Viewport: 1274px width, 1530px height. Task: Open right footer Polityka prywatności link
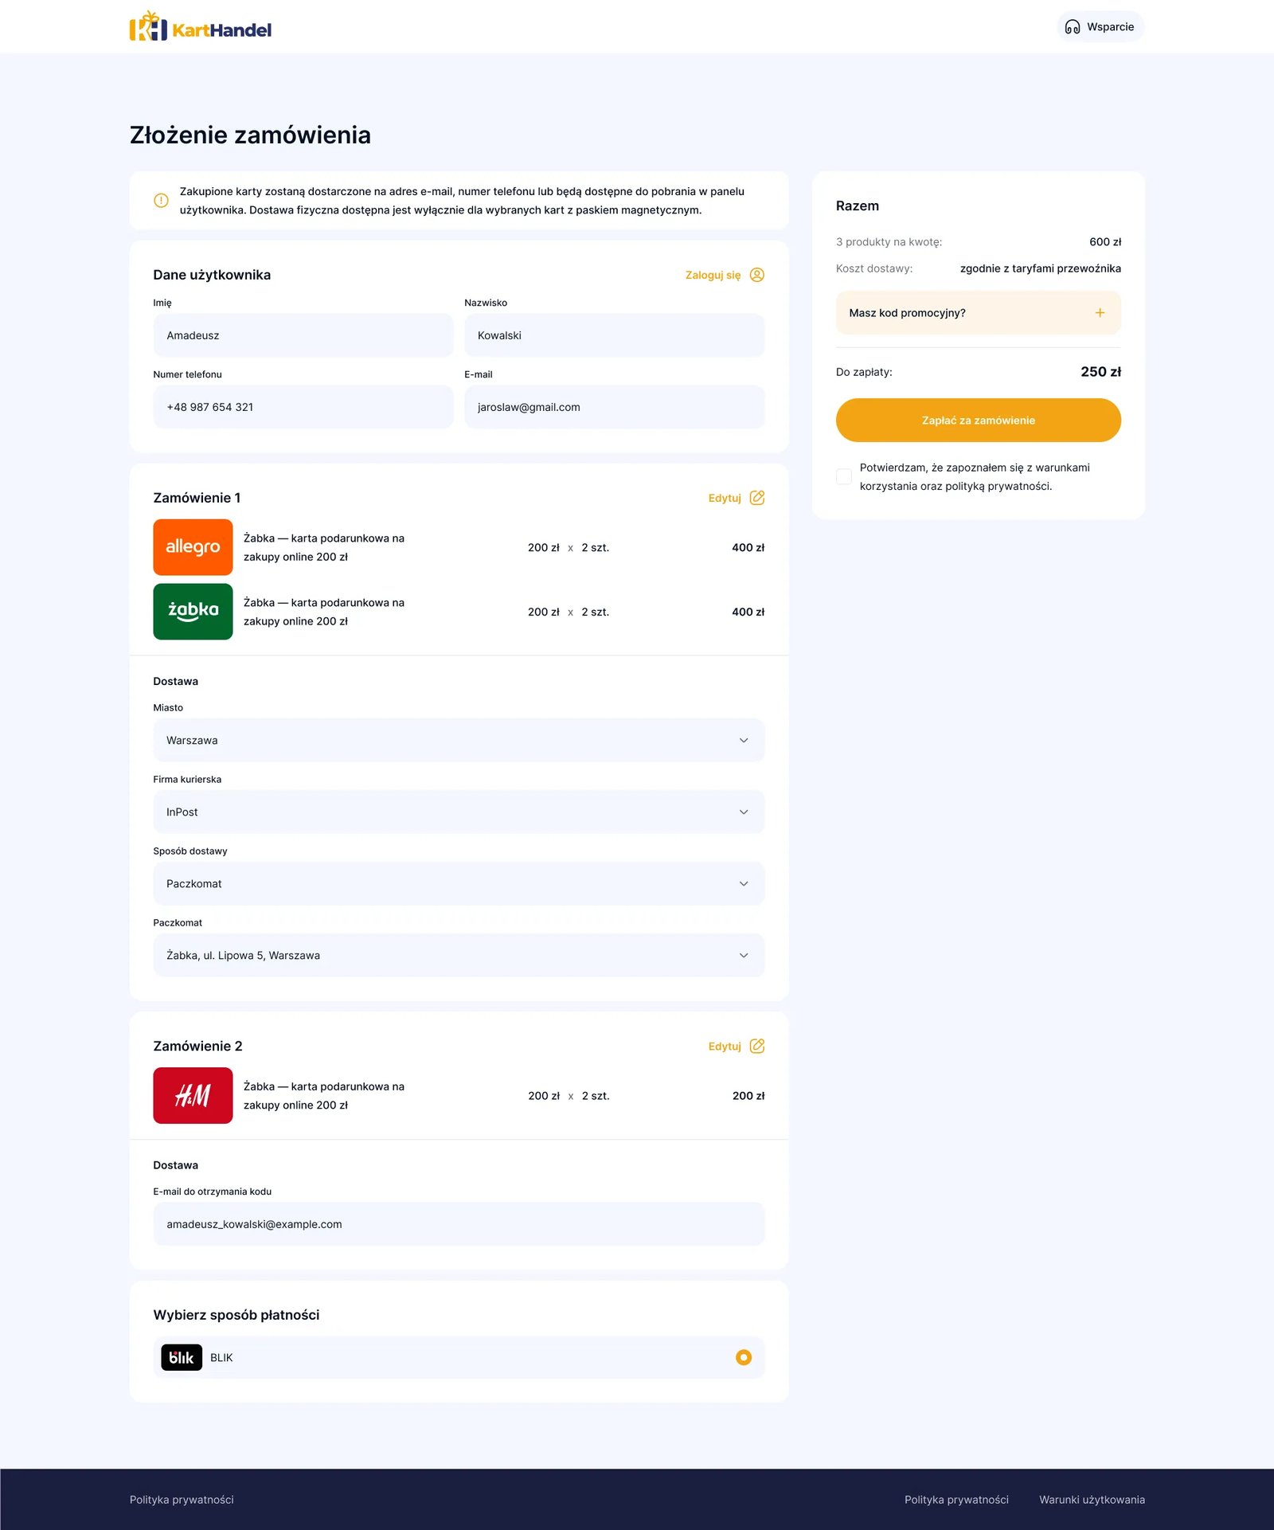(x=956, y=1500)
